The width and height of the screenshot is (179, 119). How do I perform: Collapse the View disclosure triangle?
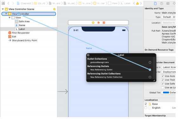coord(10,17)
